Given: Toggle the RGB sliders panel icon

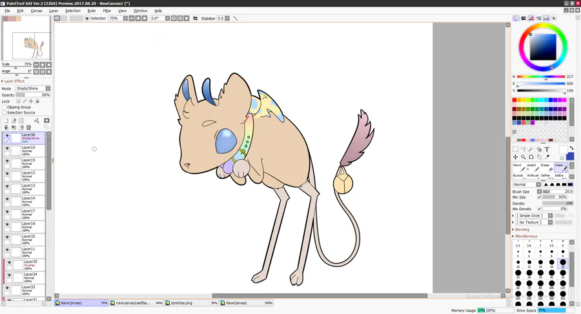Looking at the screenshot, I should click(524, 18).
